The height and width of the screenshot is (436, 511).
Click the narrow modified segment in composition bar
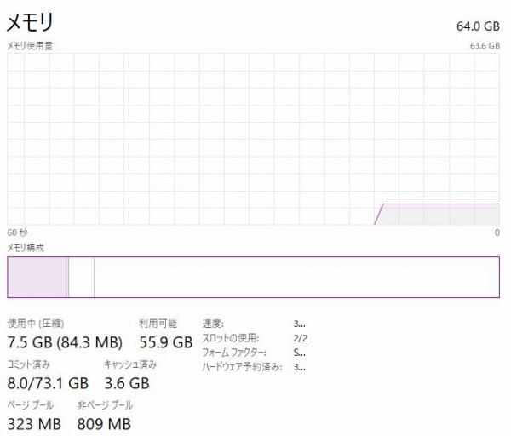coord(81,277)
